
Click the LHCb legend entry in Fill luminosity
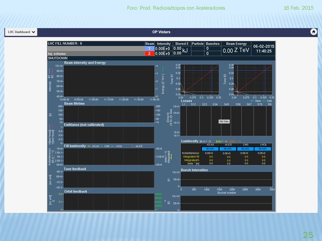117,146
